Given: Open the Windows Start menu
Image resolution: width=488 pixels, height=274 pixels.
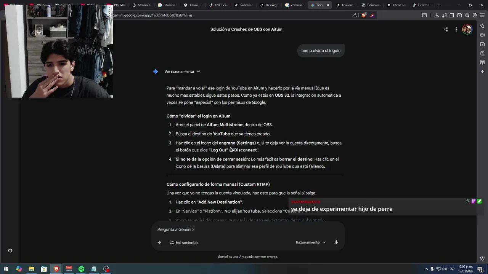Looking at the screenshot, I should pos(6,269).
